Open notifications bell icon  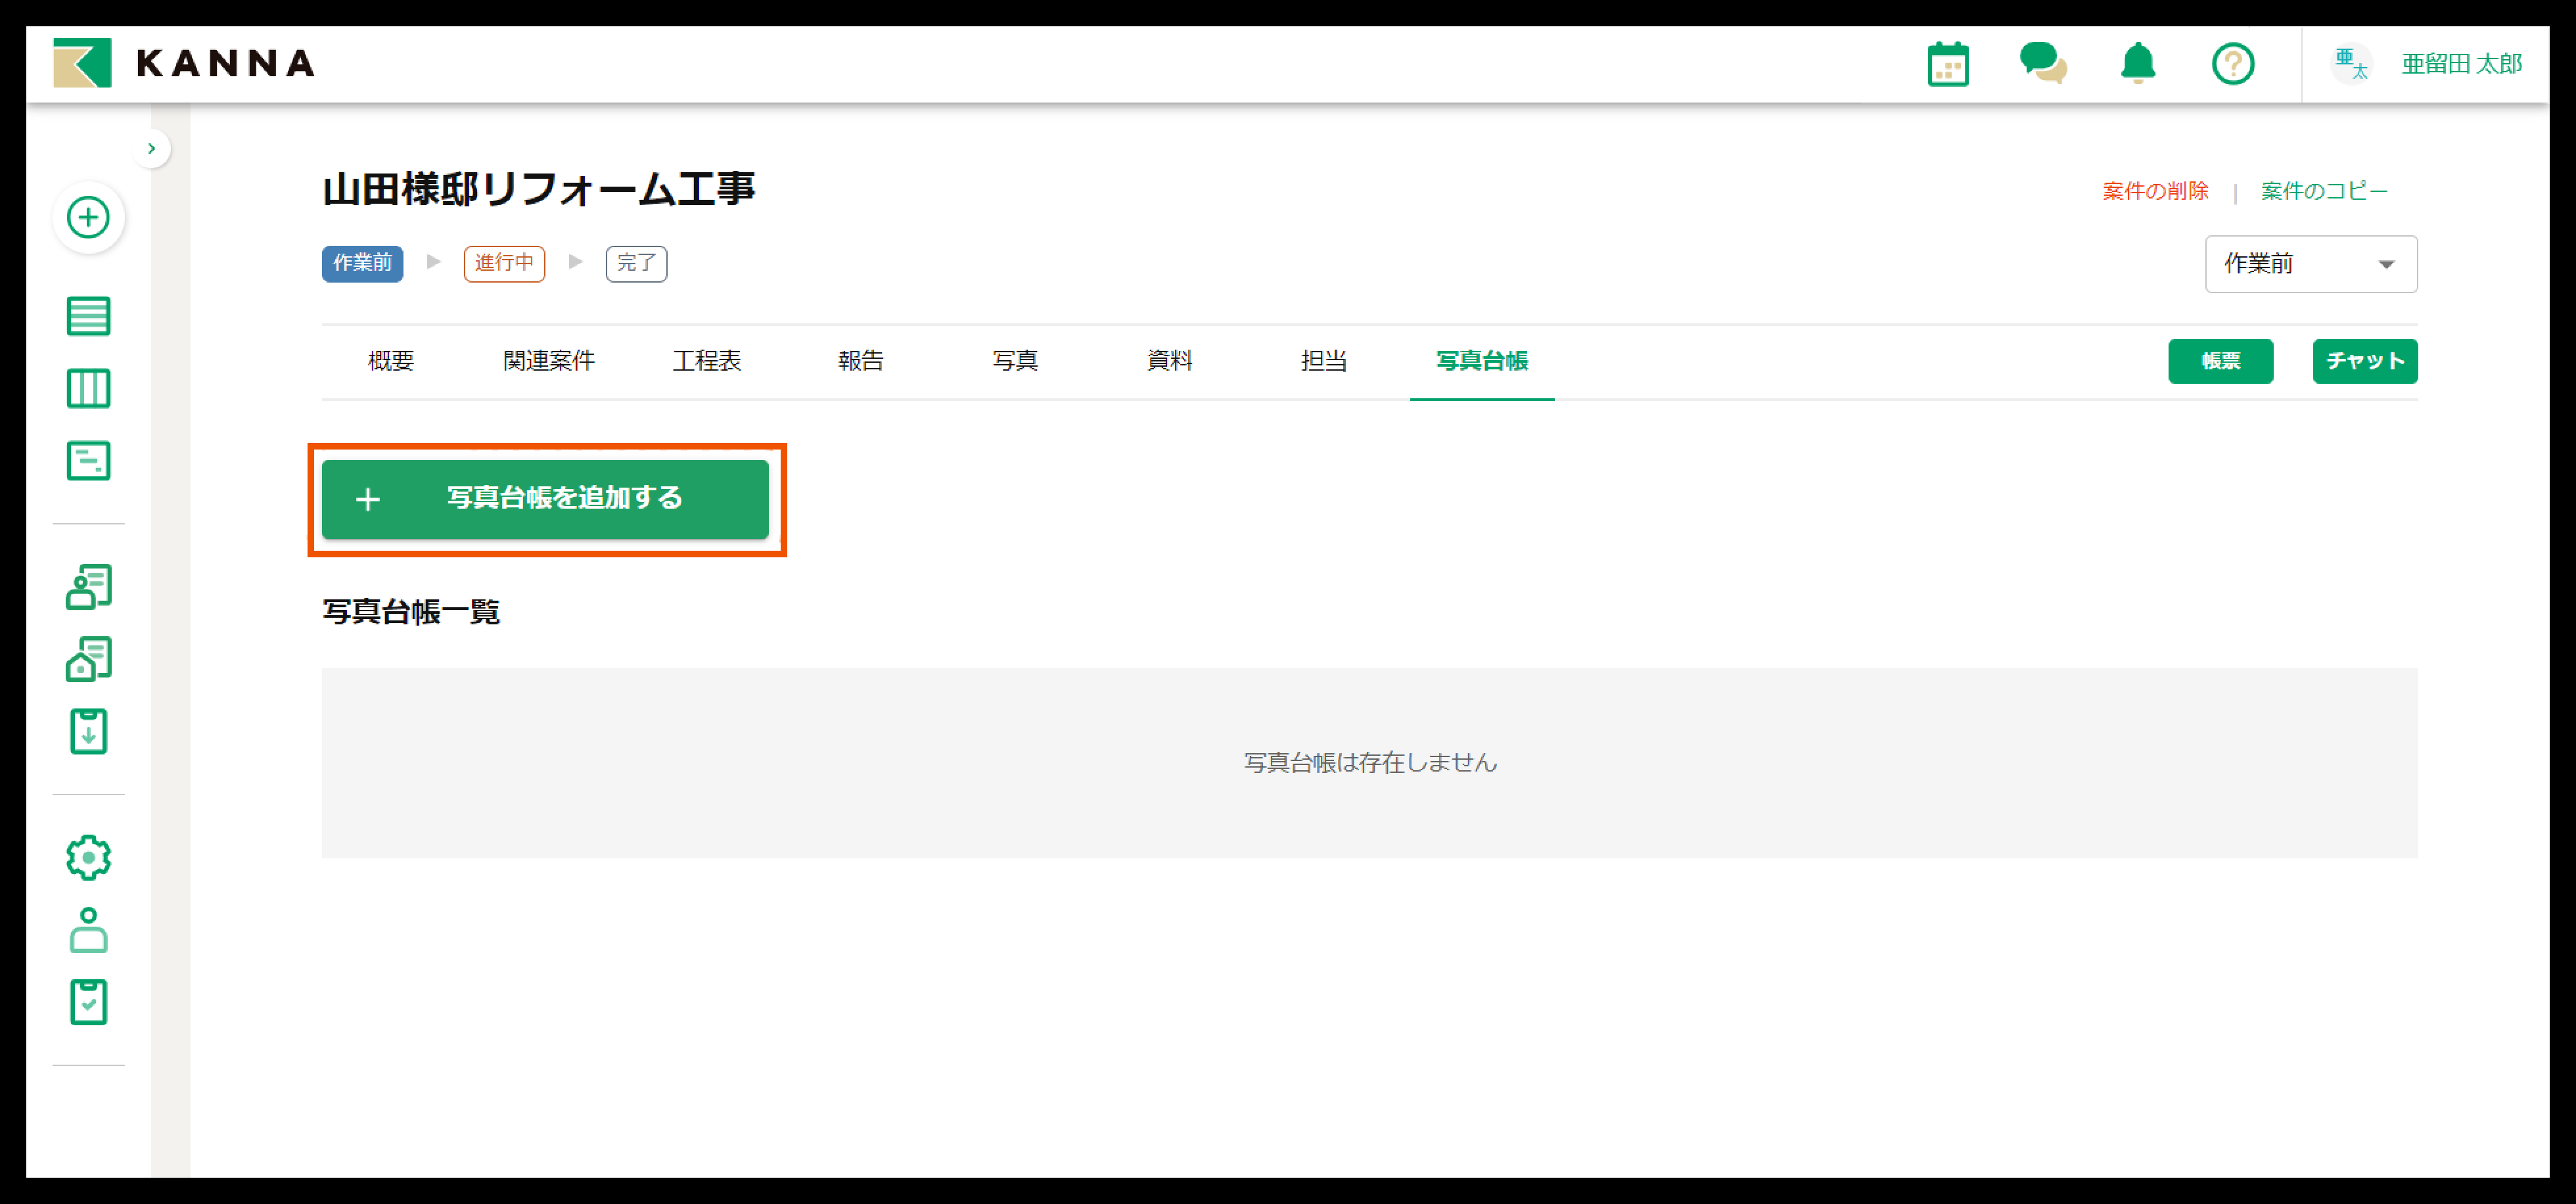[x=2137, y=64]
